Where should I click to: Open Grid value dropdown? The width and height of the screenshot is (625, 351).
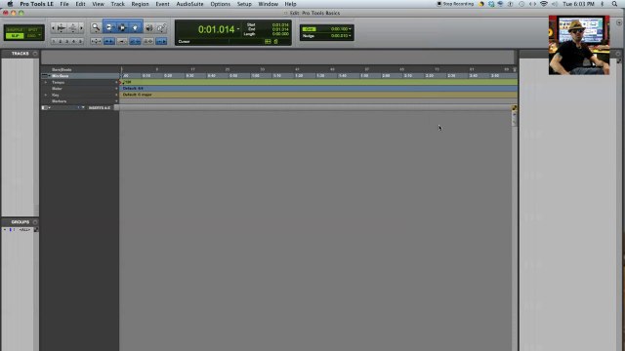[350, 29]
